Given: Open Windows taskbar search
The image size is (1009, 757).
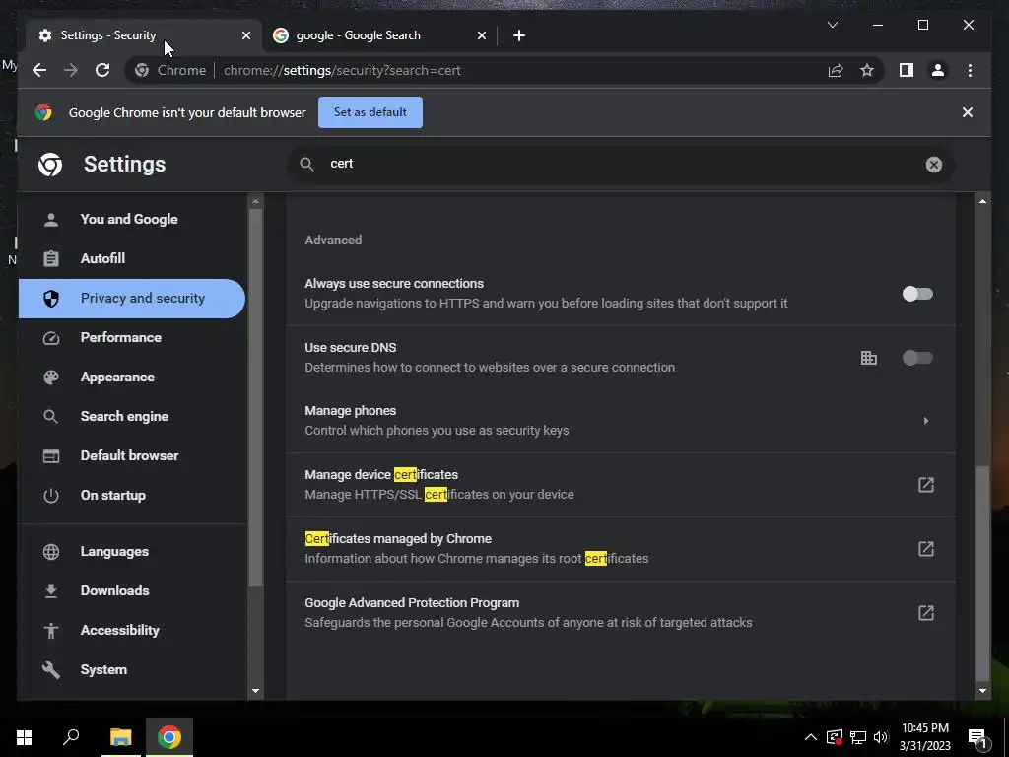Looking at the screenshot, I should pyautogui.click(x=71, y=737).
